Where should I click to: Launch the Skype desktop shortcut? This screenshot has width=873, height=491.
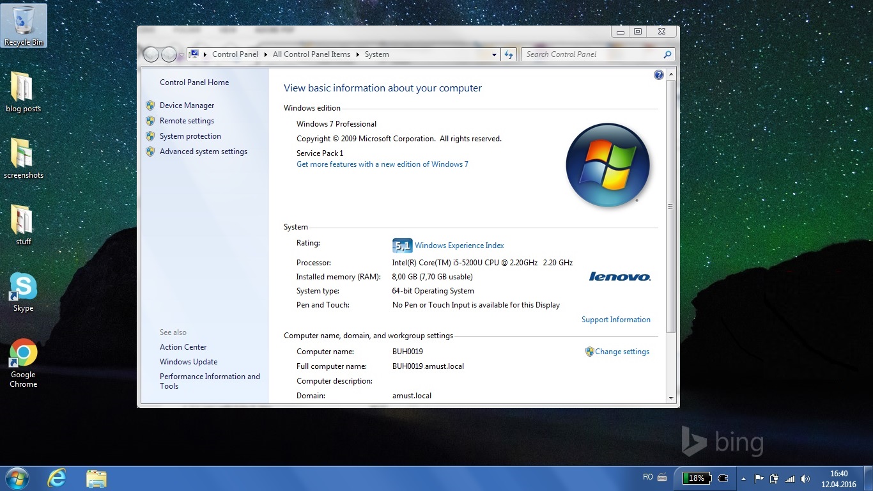pyautogui.click(x=24, y=292)
